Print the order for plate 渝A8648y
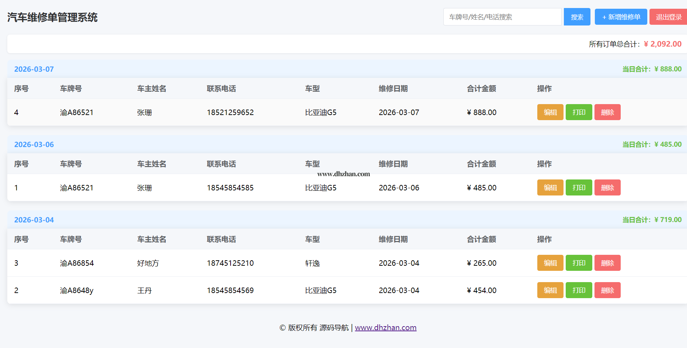Viewport: 687px width, 348px height. (578, 290)
